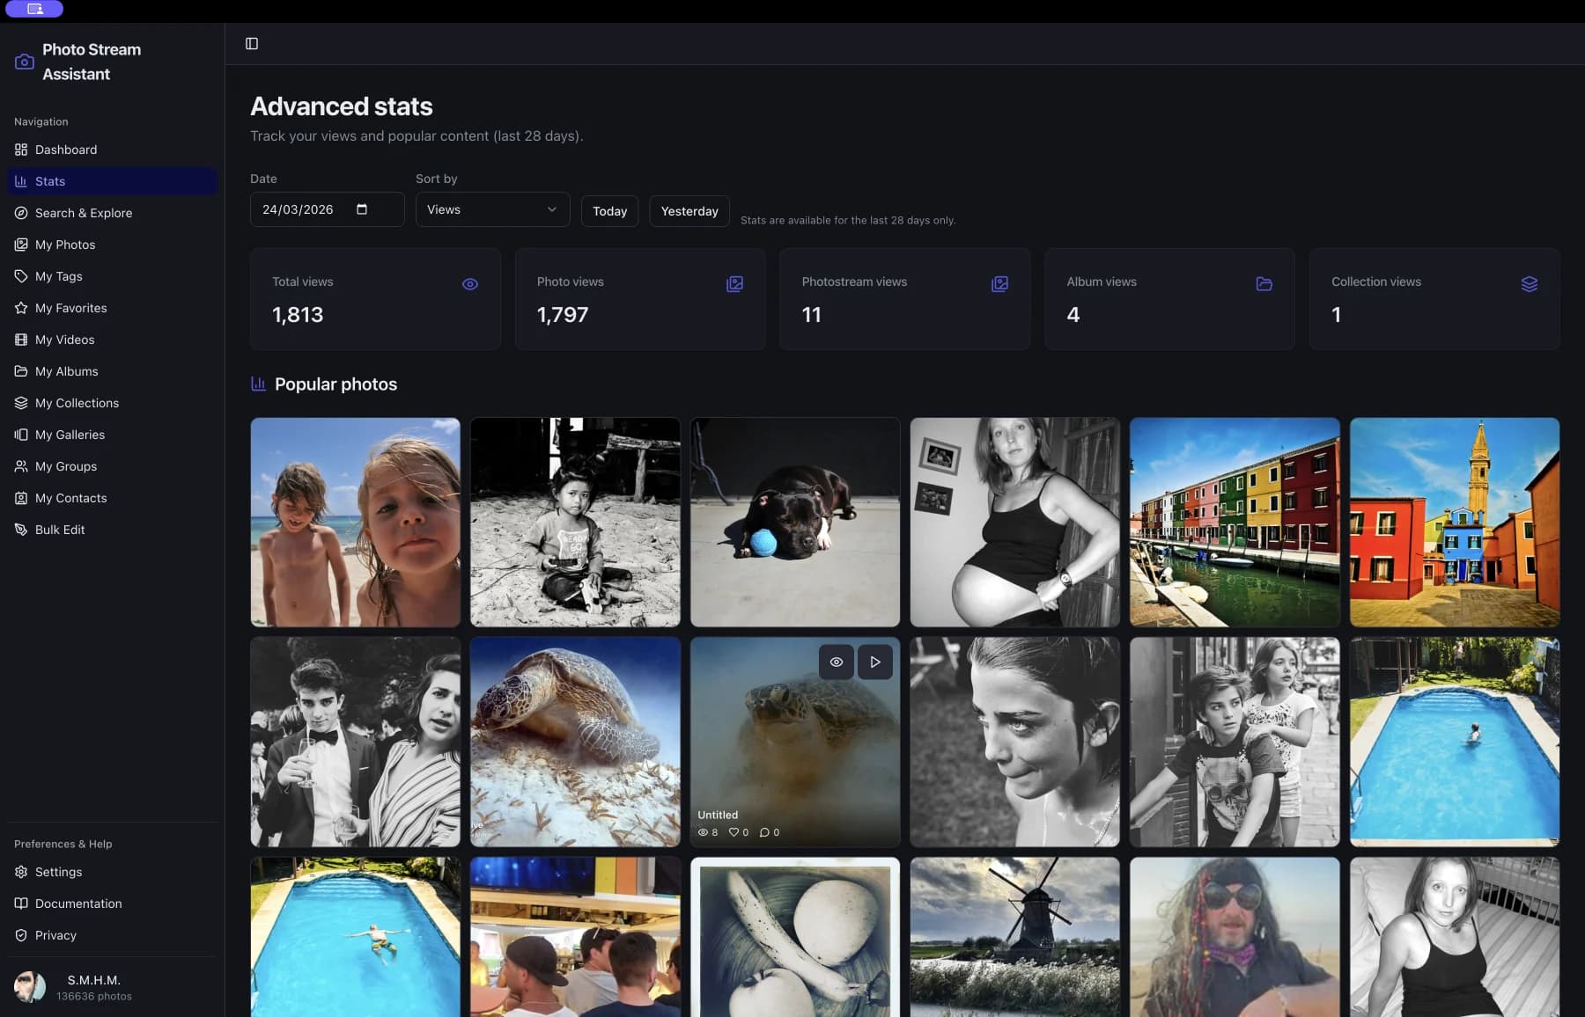Open the calendar picker in the Date field

pos(361,209)
